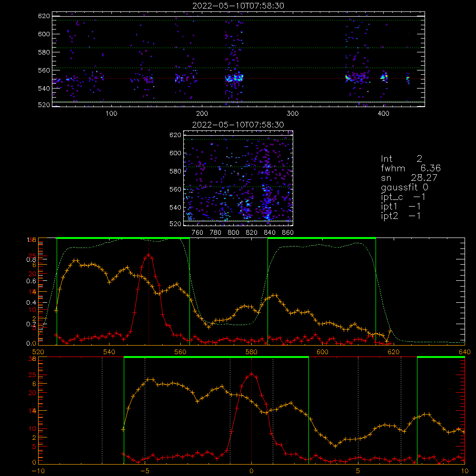Click red y-axis label 25 on the bottom plot
The image size is (476, 476).
pyautogui.click(x=32, y=375)
